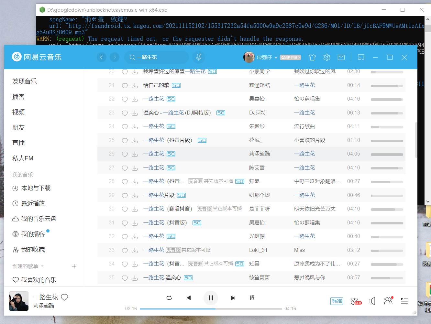431x324 pixels.
Task: Download song 22 by 吴嘉怡
Action: (135, 99)
